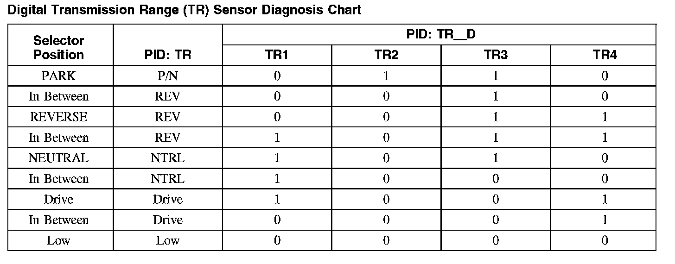The width and height of the screenshot is (675, 264).
Task: Click the chart title heading text
Action: (x=185, y=10)
